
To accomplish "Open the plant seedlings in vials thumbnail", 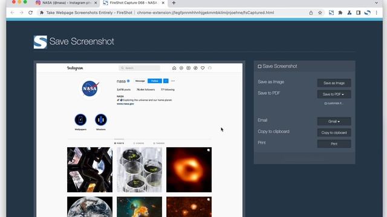I will (x=140, y=170).
